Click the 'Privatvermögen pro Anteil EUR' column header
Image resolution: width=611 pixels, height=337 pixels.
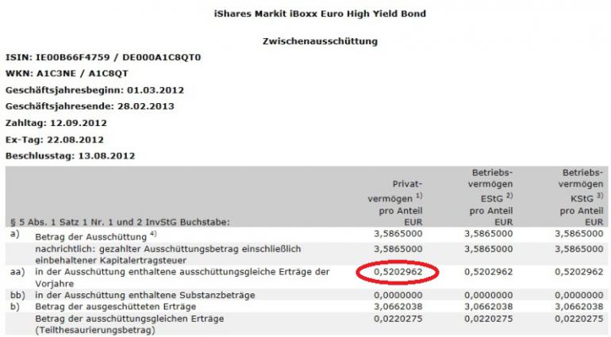(395, 203)
